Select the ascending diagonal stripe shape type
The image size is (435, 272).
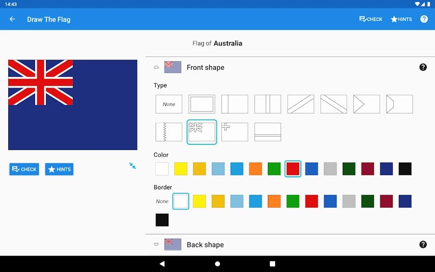click(300, 104)
